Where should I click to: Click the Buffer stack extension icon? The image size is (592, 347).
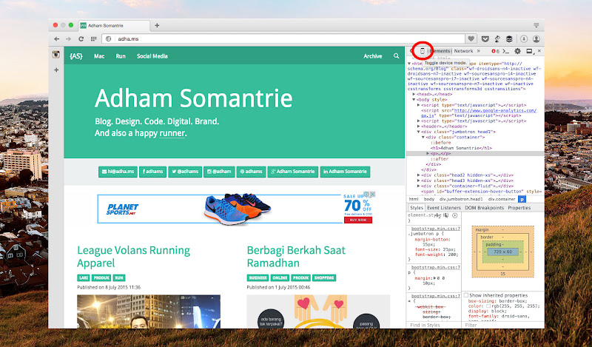509,39
